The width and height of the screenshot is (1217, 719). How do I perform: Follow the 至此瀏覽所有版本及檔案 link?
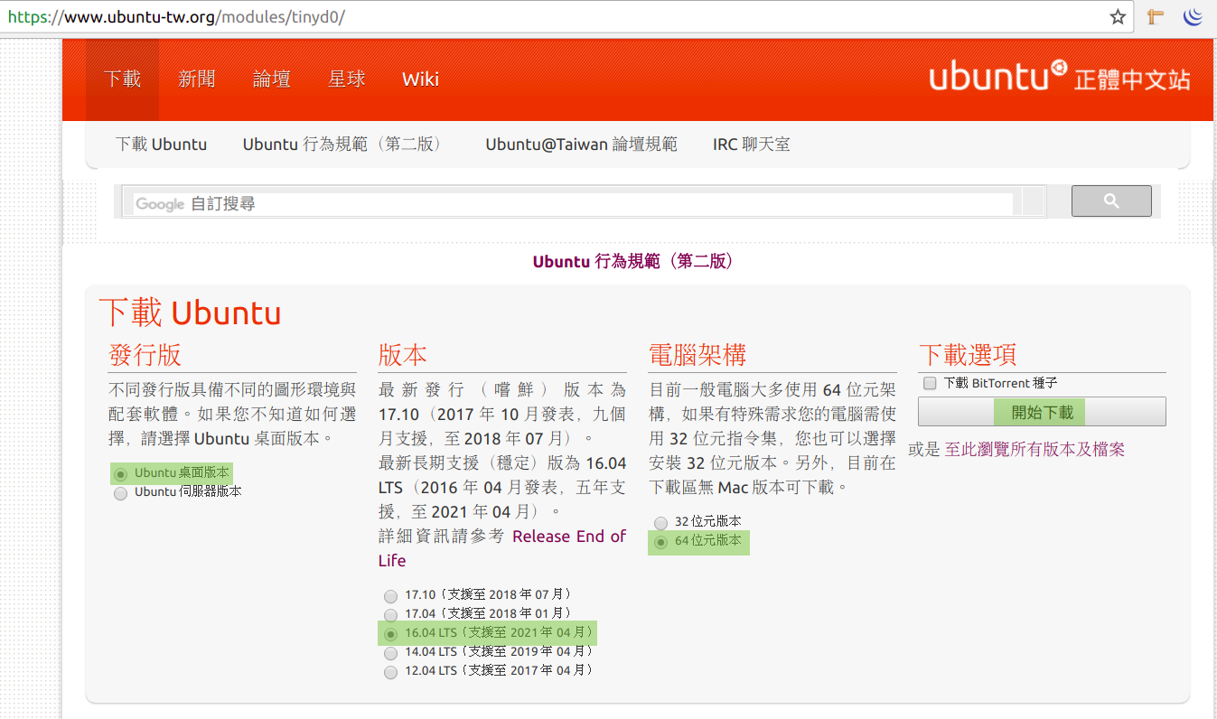1034,449
